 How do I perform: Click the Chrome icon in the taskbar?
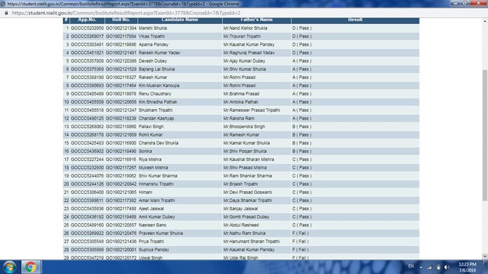tap(30, 267)
